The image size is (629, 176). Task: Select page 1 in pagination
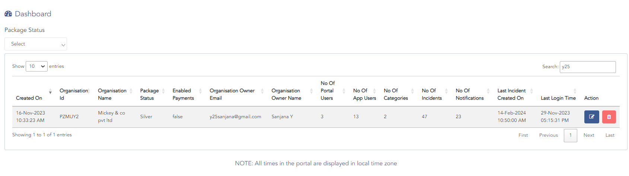[570, 135]
